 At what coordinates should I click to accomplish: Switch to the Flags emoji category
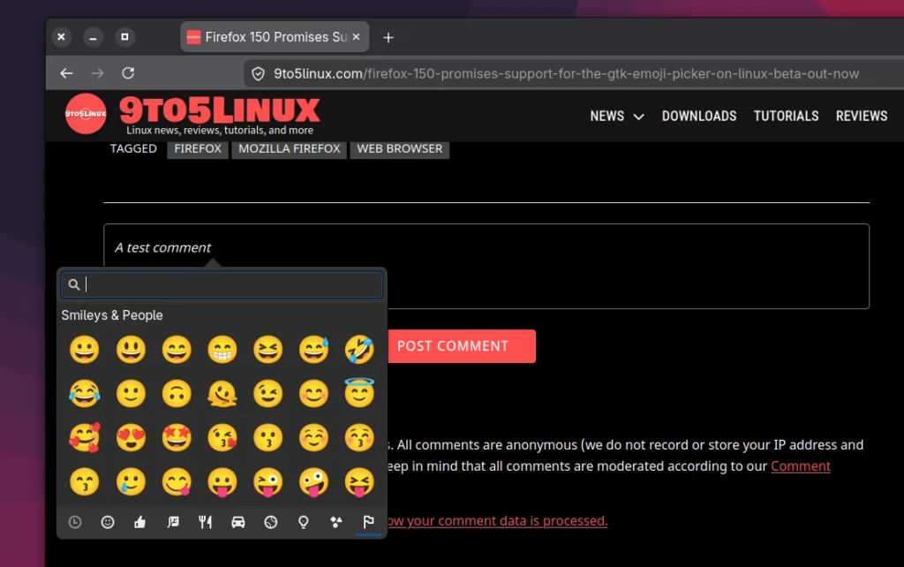pos(368,522)
